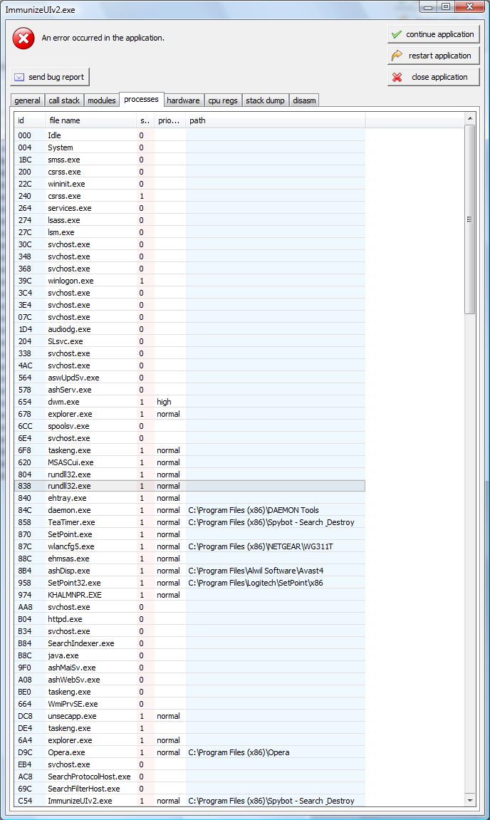Select the smss.exe row
The width and height of the screenshot is (490, 820).
(x=190, y=160)
